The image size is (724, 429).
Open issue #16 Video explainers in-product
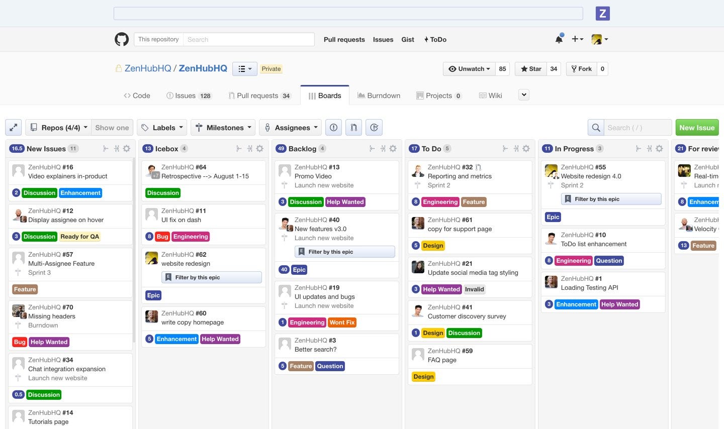tap(67, 176)
